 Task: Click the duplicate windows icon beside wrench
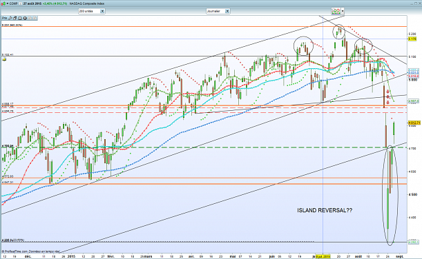point(15,18)
